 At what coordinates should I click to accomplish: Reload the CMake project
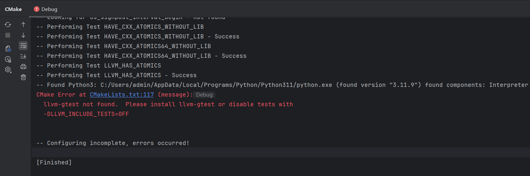click(x=8, y=25)
